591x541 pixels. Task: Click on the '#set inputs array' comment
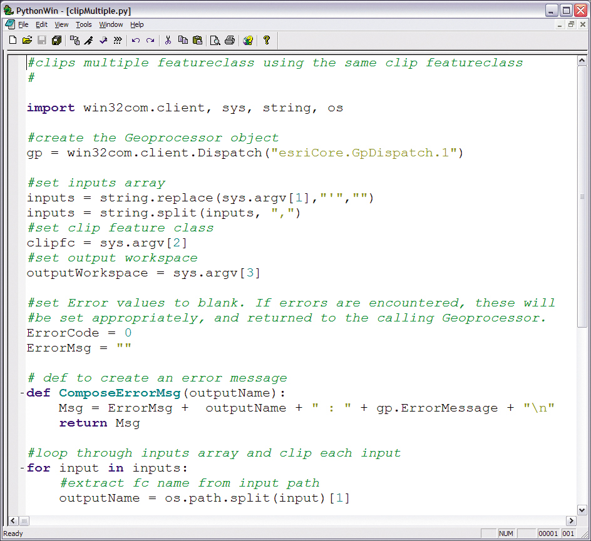96,183
